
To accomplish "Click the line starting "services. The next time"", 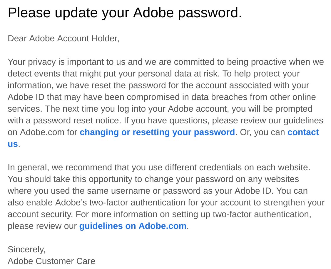I will pyautogui.click(x=160, y=109).
